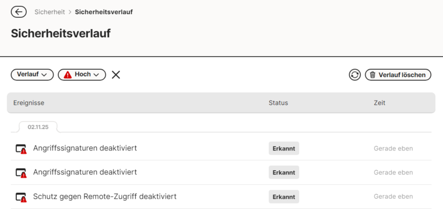Select the 02.11.25 date tab

pyautogui.click(x=38, y=127)
